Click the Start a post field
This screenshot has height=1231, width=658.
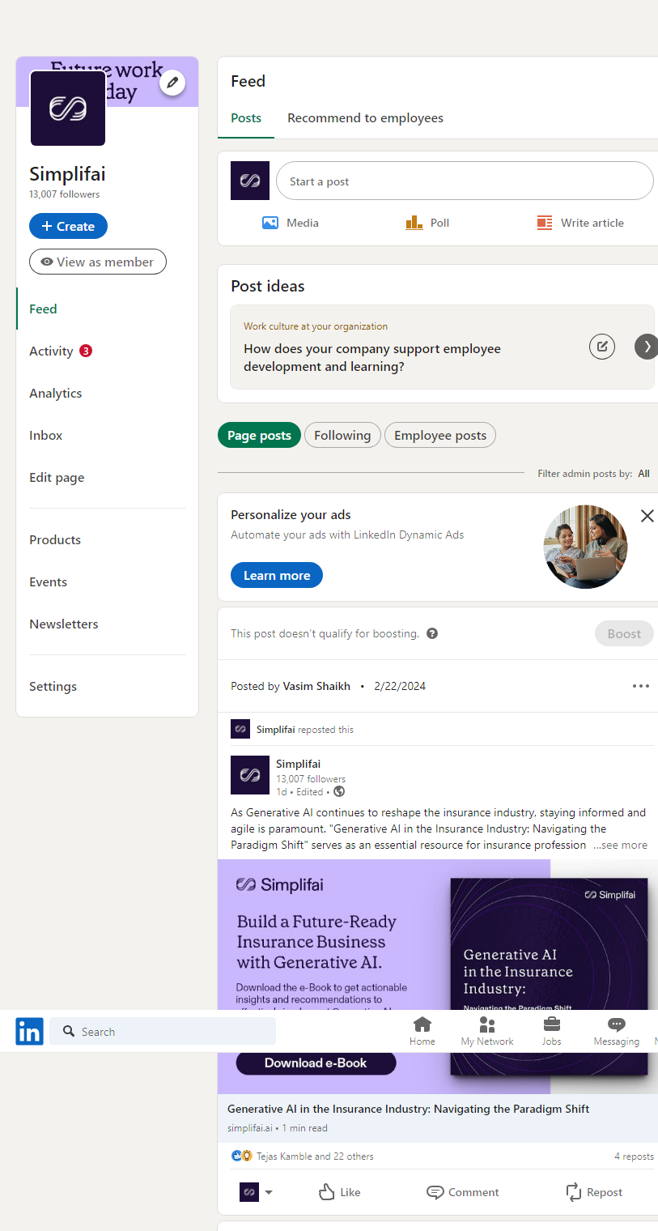click(465, 181)
